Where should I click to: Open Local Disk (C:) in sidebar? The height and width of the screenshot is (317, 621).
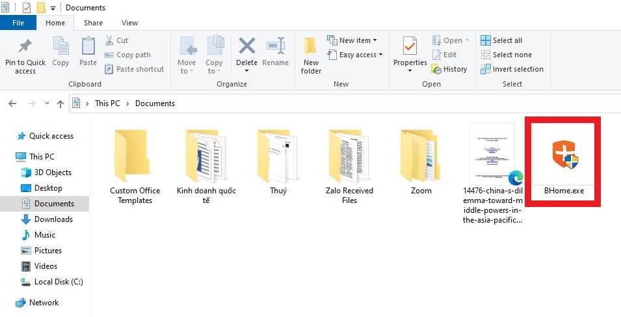[52, 282]
